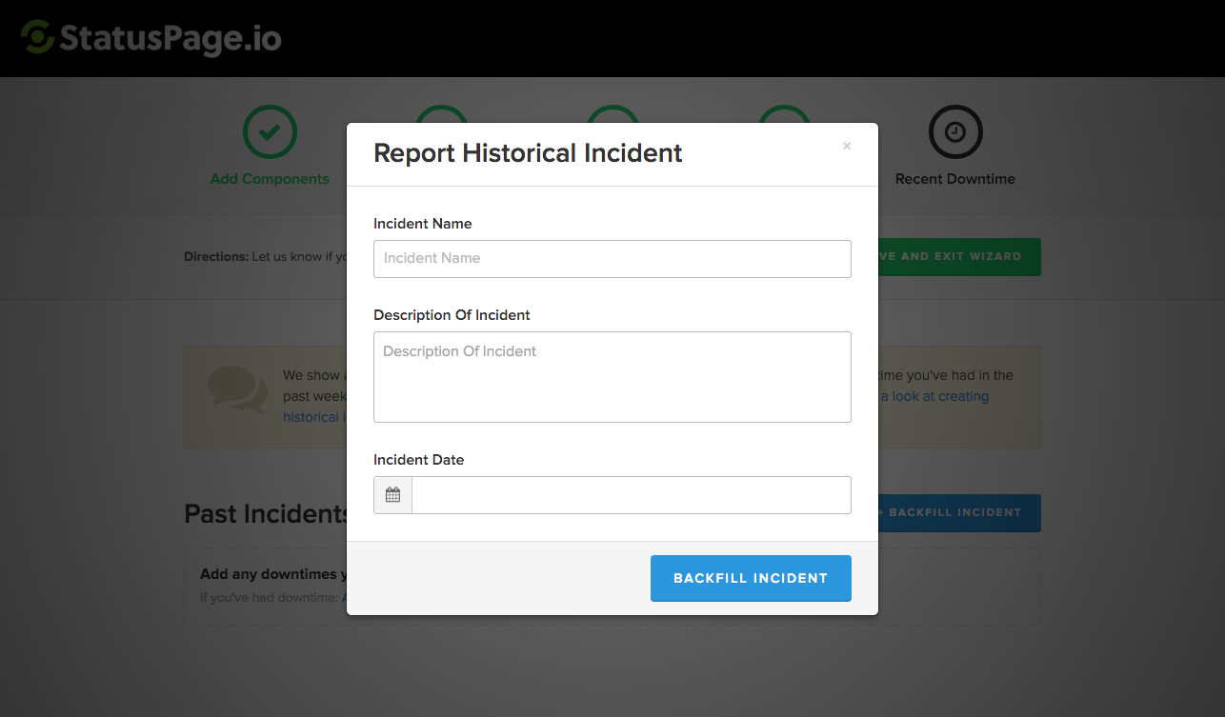Click the calendar icon beside Incident Date

[392, 495]
